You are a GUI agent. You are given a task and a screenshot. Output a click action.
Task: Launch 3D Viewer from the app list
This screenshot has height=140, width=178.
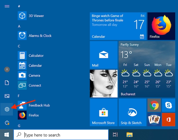[31, 16]
